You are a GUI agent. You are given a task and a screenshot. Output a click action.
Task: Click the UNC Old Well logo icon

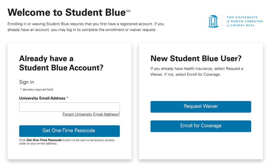click(x=213, y=21)
